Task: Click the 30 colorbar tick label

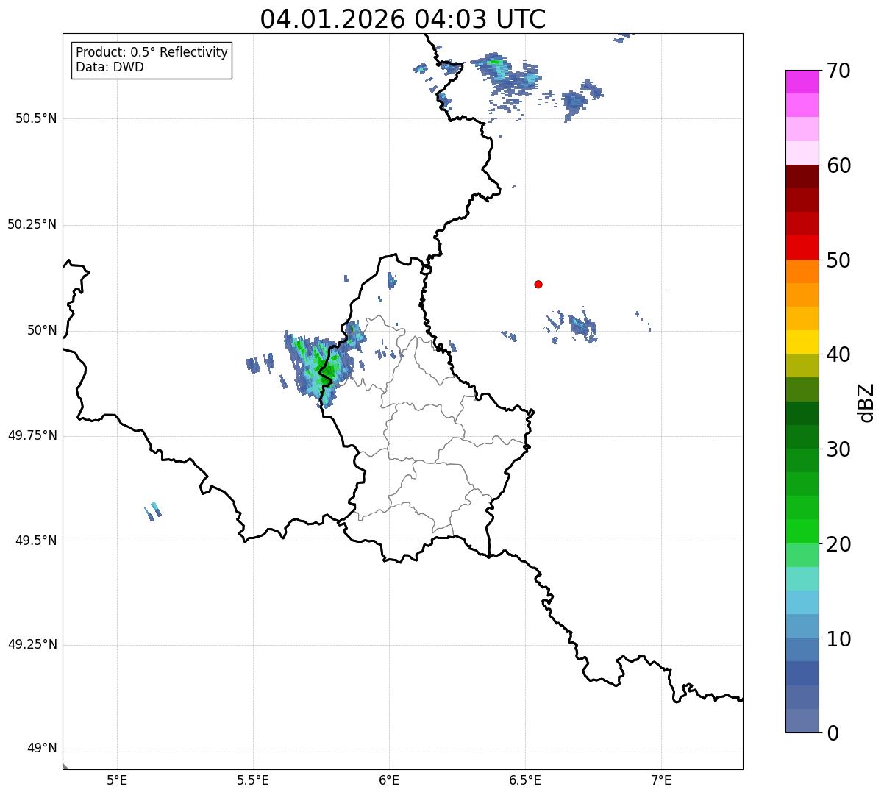Action: (x=838, y=449)
